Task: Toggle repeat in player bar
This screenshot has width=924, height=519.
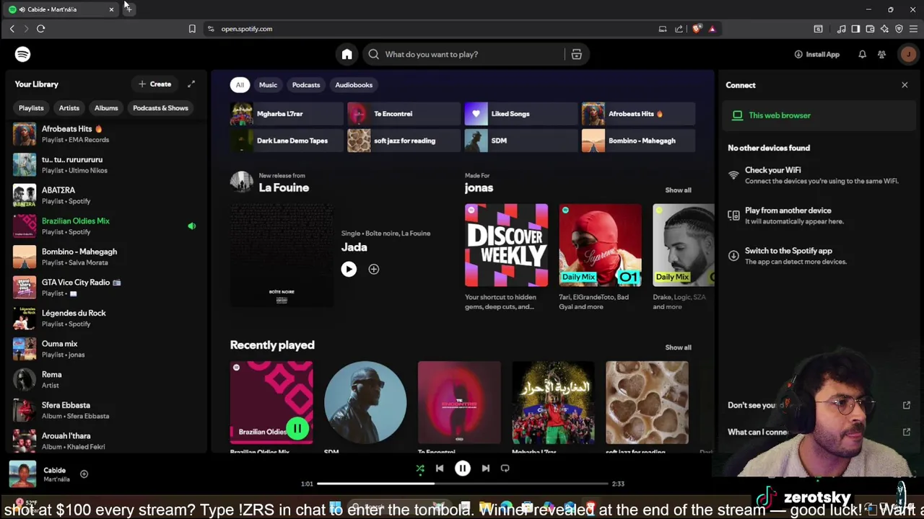Action: [x=505, y=469]
